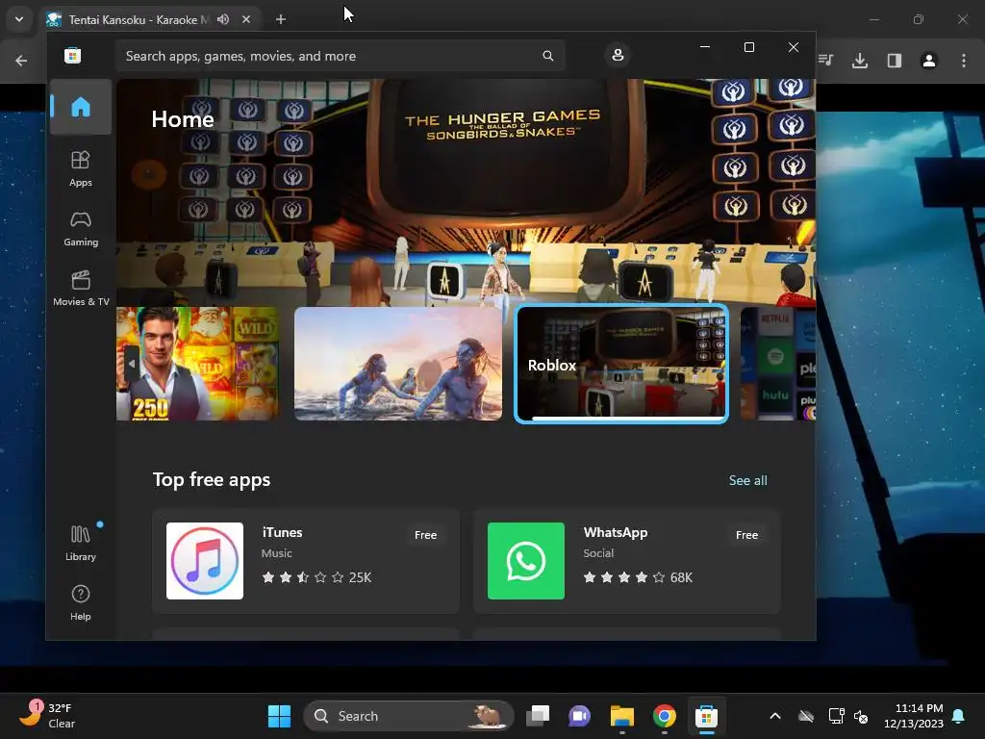Screen dimensions: 985x739
Task: Open the Hunger Games hero banner
Action: tap(466, 191)
